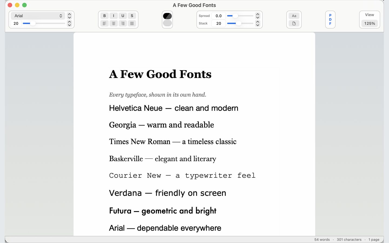Click the line 'Helvetica Neue — clean and modern'

tap(174, 108)
